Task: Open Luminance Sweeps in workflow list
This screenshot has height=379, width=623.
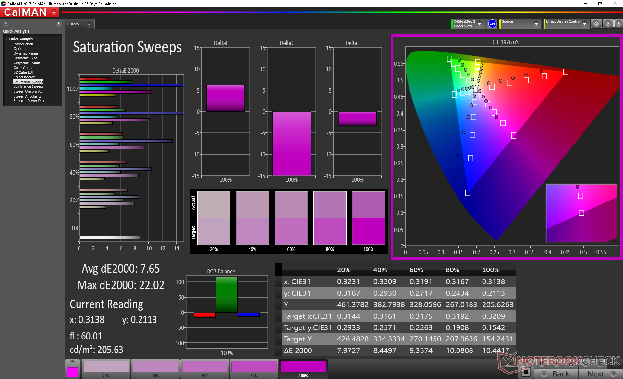Action: click(28, 86)
